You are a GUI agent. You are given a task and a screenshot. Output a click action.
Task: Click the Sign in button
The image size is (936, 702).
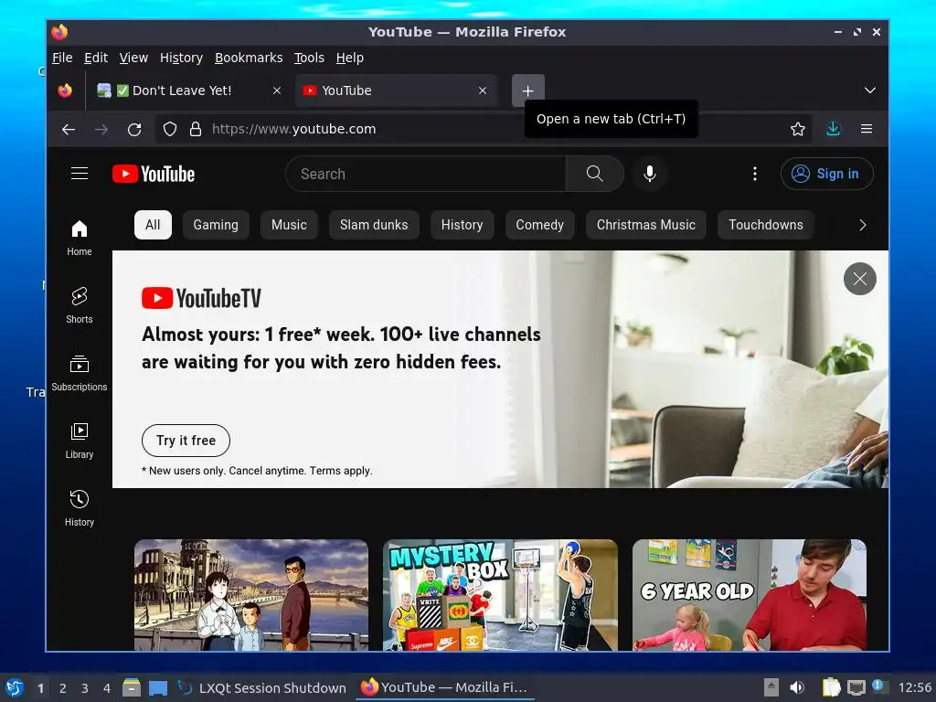tap(826, 174)
